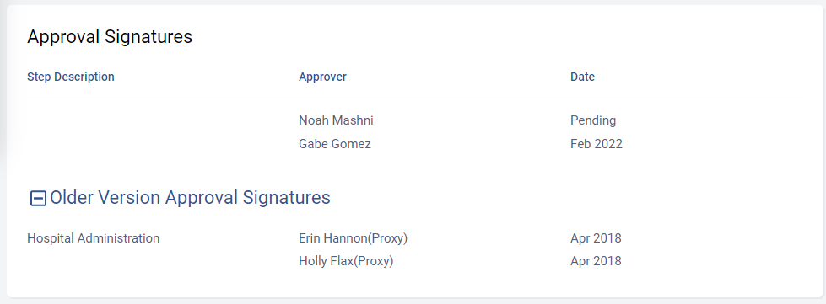Select approver Gabe Gomez
The height and width of the screenshot is (304, 826).
click(x=334, y=144)
